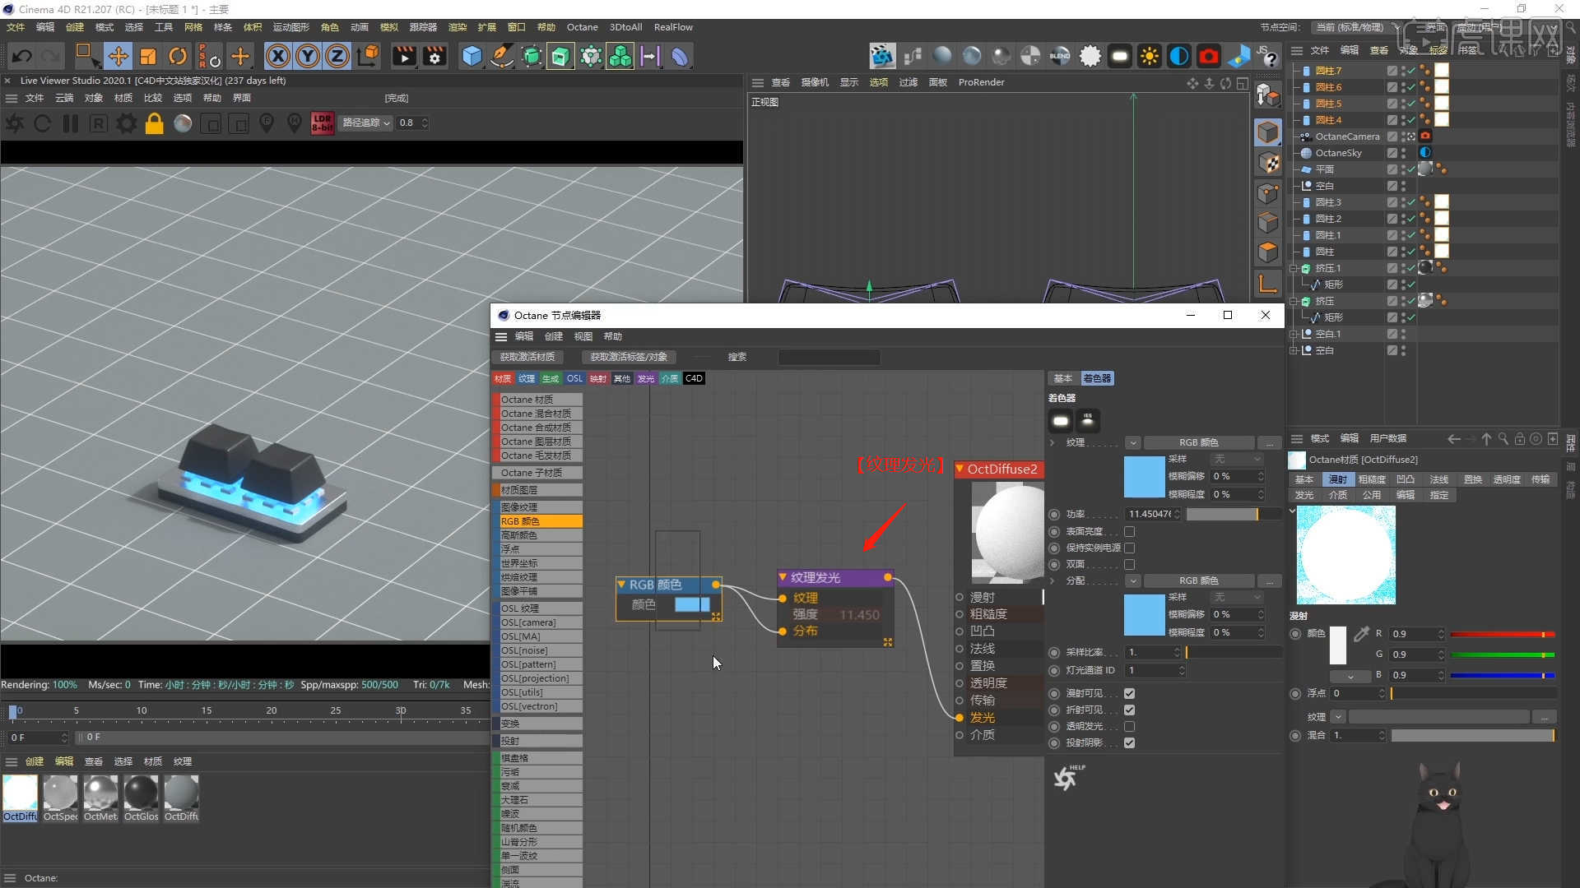
Task: Select the Move tool
Action: tap(118, 56)
